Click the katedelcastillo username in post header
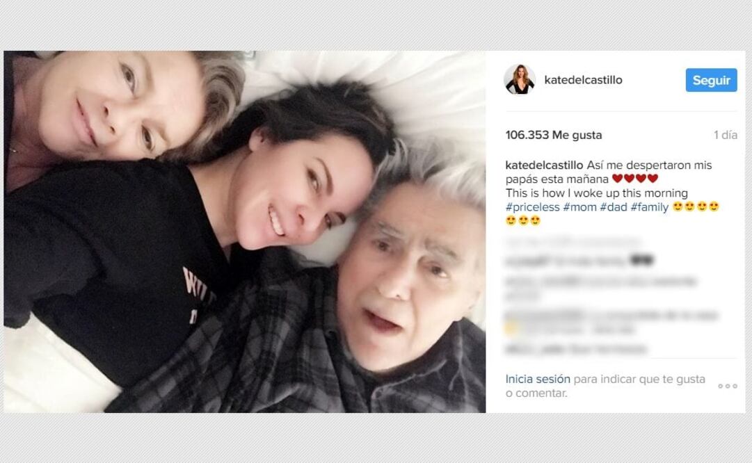The image size is (752, 463). 583,80
